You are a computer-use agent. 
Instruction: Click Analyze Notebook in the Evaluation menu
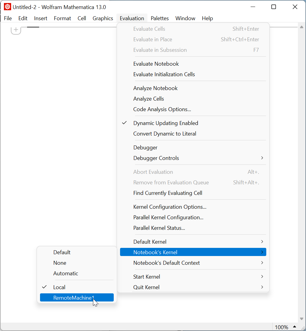coord(155,88)
